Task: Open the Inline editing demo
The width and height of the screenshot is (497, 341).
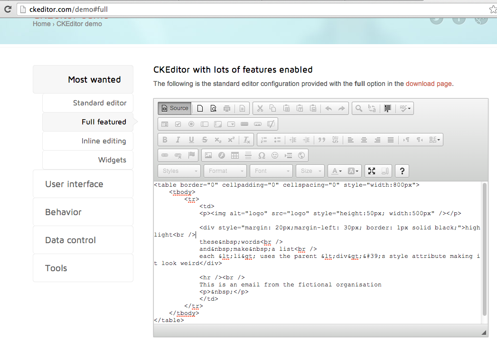Action: [103, 141]
